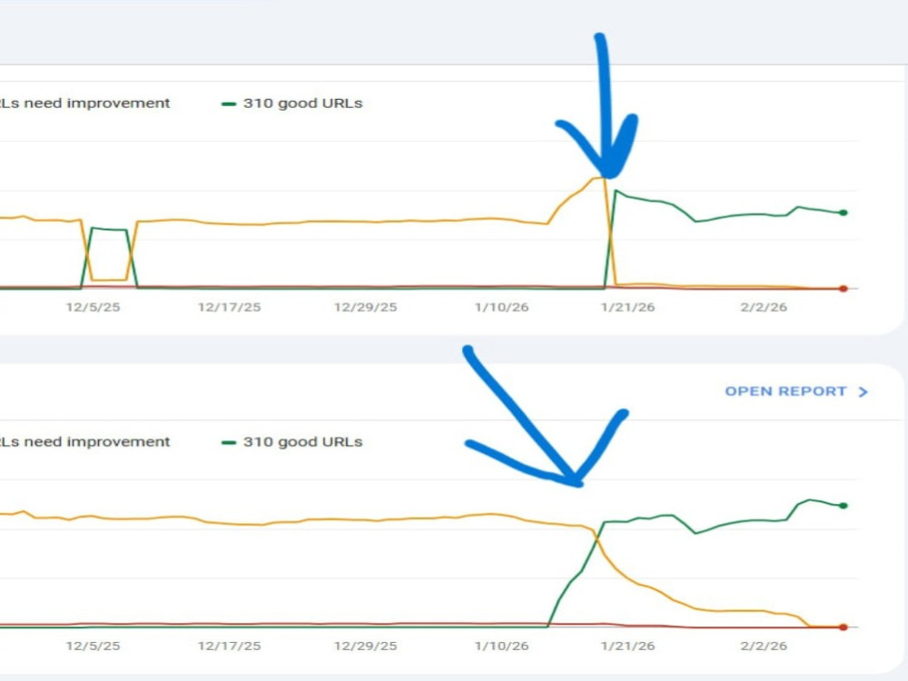Viewport: 908px width, 681px height.
Task: Click 1/10/26 date label on lower chart
Action: (501, 646)
